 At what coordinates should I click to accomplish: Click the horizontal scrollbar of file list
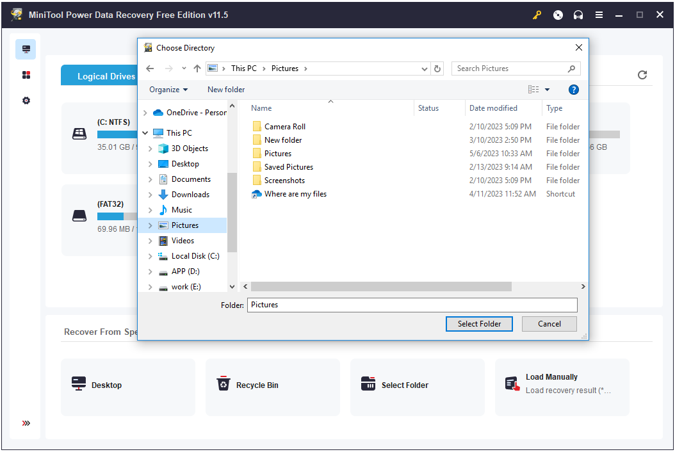coord(382,287)
